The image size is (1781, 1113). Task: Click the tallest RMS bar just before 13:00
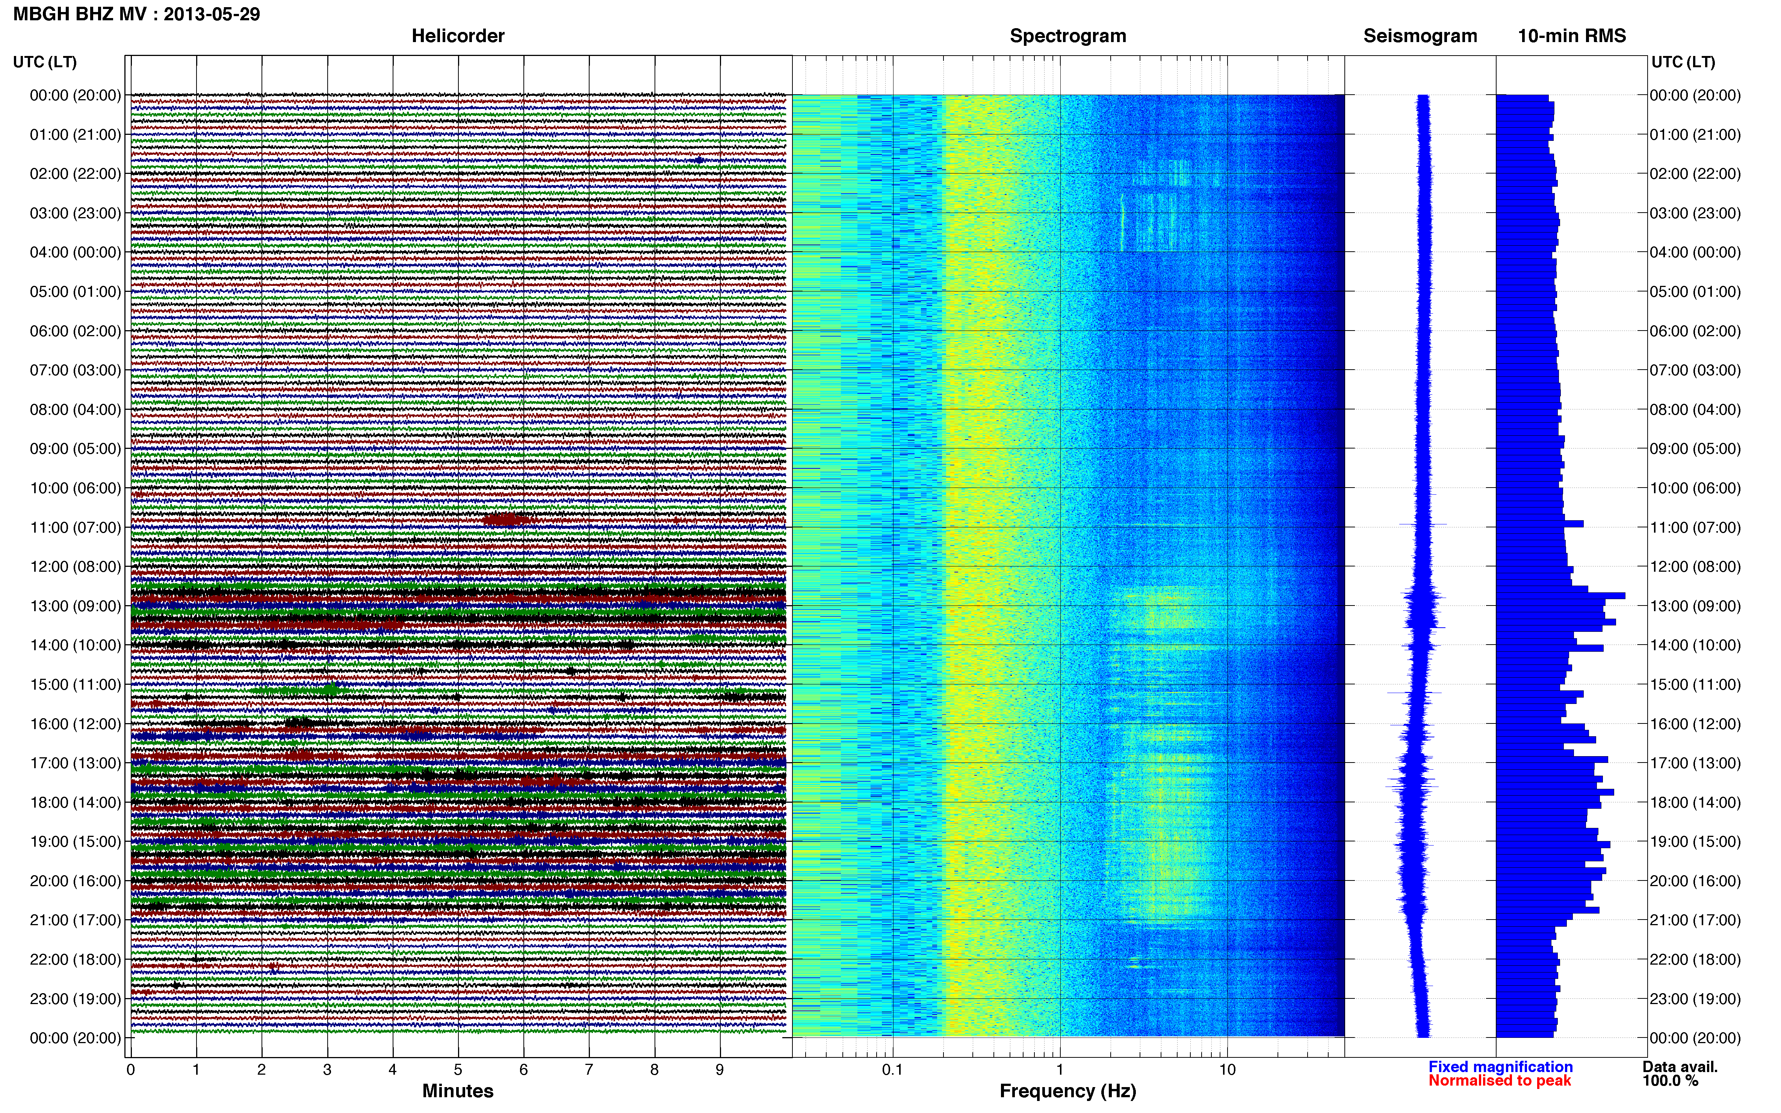tap(1561, 595)
